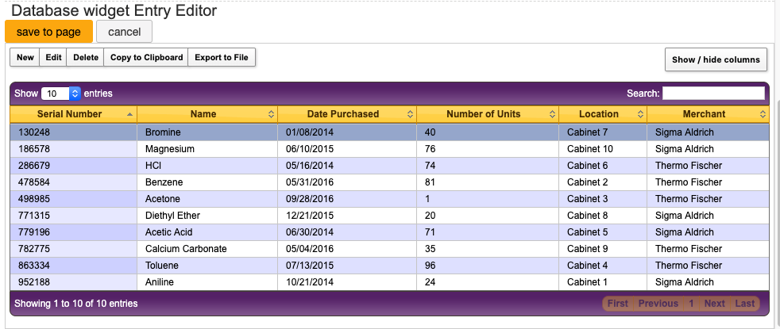Create a New database entry
780x329 pixels.
pyautogui.click(x=25, y=57)
